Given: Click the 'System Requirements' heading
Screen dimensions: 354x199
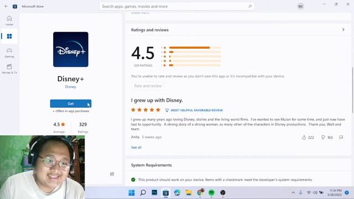Looking at the screenshot, I should point(151,165).
